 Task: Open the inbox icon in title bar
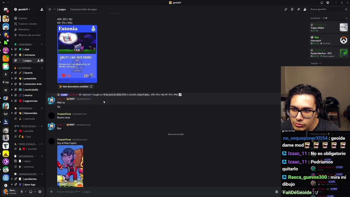coord(322,3)
